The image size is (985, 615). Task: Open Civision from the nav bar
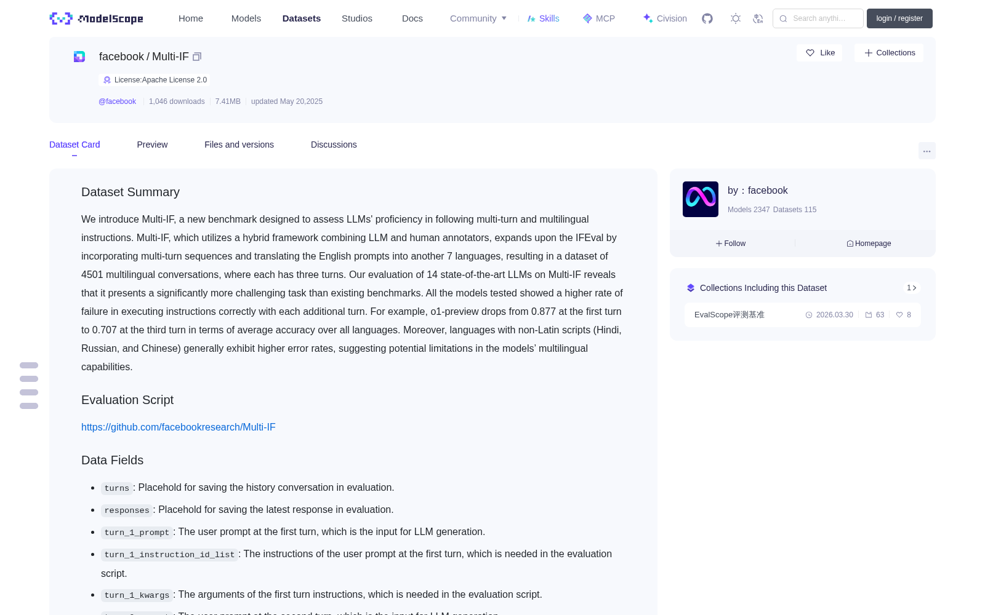pos(665,18)
